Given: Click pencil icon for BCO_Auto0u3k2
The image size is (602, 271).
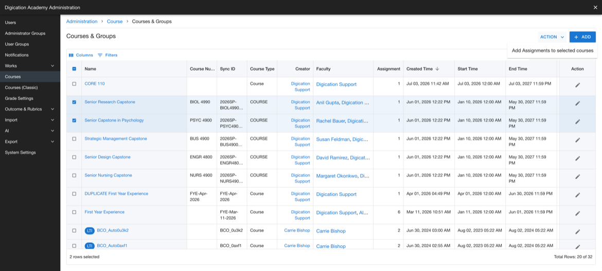Looking at the screenshot, I should (x=577, y=231).
